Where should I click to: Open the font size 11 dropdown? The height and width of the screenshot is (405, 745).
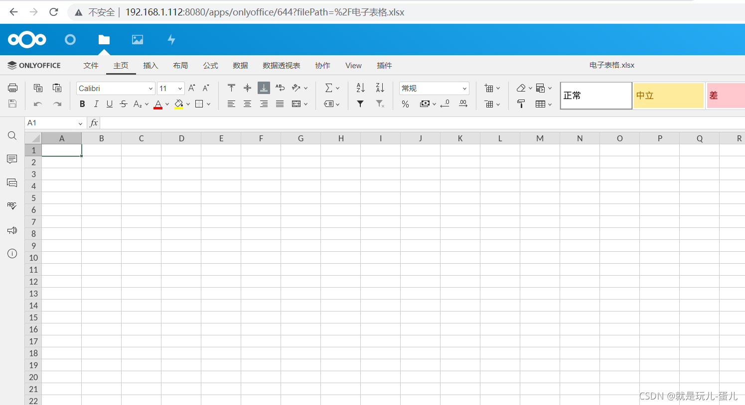tap(180, 89)
